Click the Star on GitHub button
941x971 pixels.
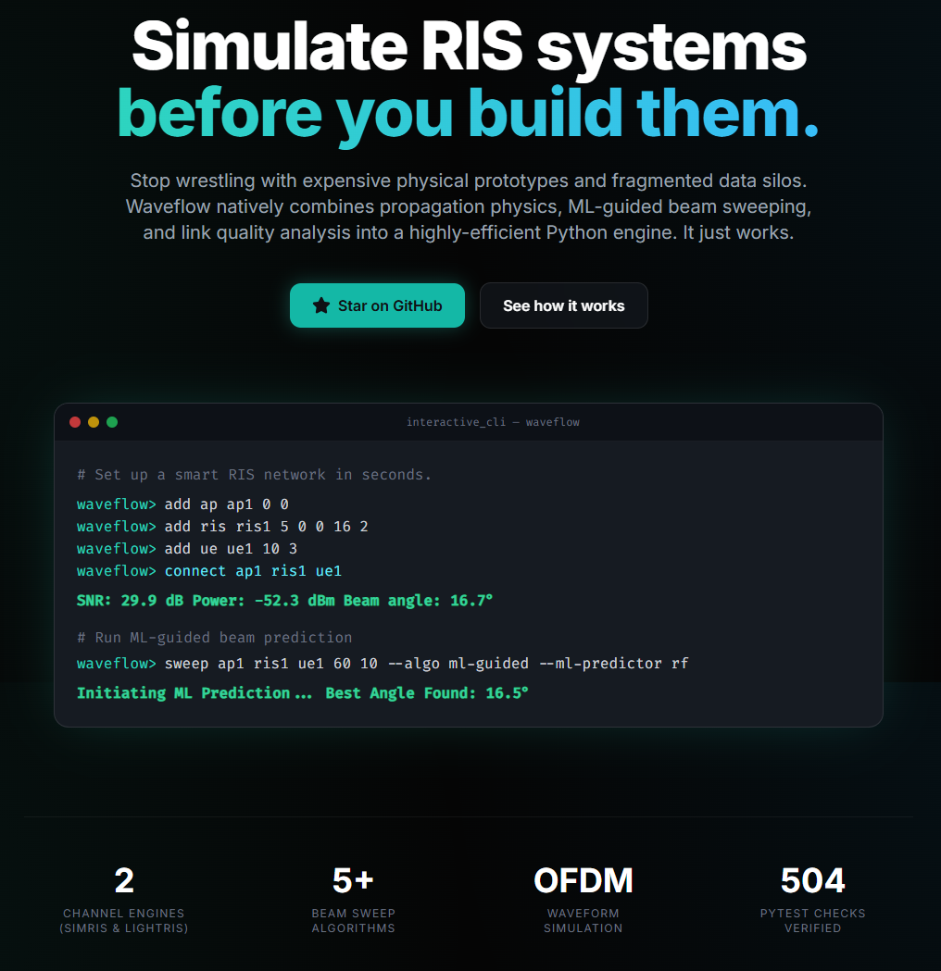(377, 305)
